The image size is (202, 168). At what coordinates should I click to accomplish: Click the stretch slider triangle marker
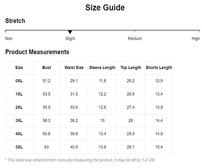[70, 32]
